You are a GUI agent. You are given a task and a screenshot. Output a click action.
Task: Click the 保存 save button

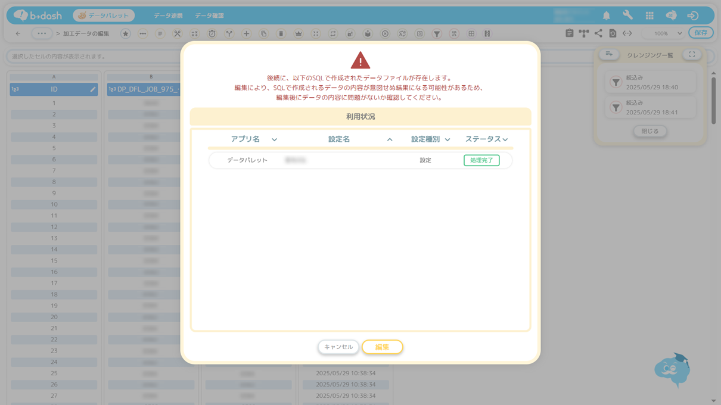pyautogui.click(x=701, y=33)
